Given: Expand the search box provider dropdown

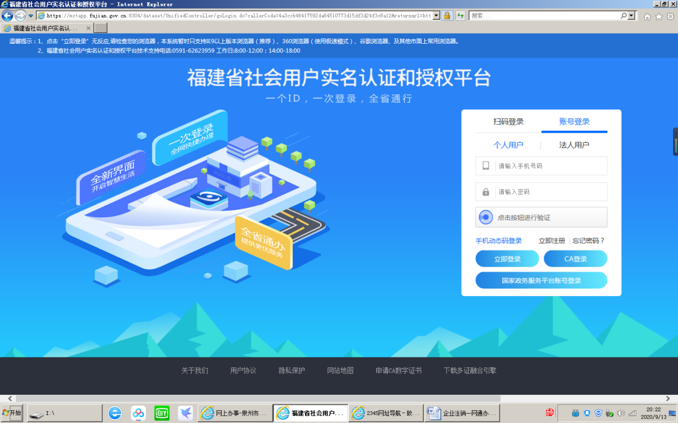Looking at the screenshot, I should (x=632, y=16).
